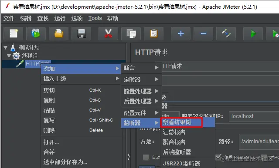Open the 帮助 menu
This screenshot has height=168, width=279.
112,18
